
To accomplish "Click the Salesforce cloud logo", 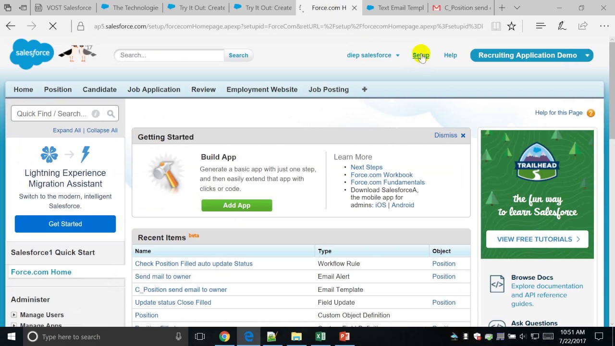I will tap(32, 54).
